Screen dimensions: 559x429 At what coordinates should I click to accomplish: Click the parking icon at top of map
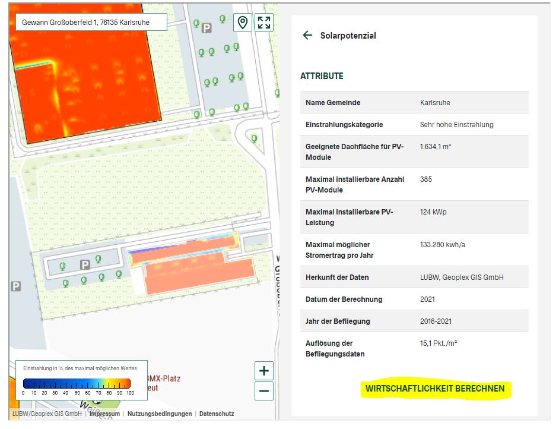pyautogui.click(x=207, y=28)
